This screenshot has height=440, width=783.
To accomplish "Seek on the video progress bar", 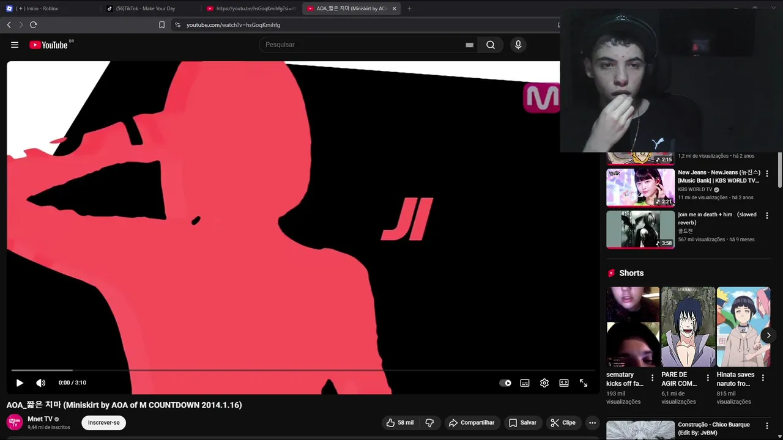I will point(303,370).
